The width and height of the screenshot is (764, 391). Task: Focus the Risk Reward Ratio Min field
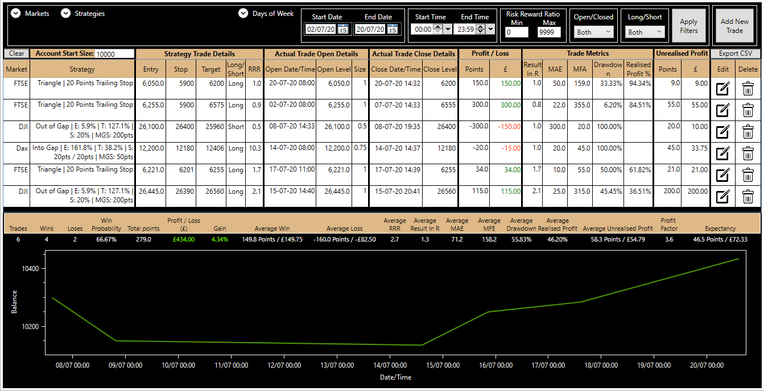click(517, 32)
